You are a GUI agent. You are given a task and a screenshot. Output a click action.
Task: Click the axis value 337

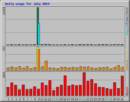coord(4,48)
